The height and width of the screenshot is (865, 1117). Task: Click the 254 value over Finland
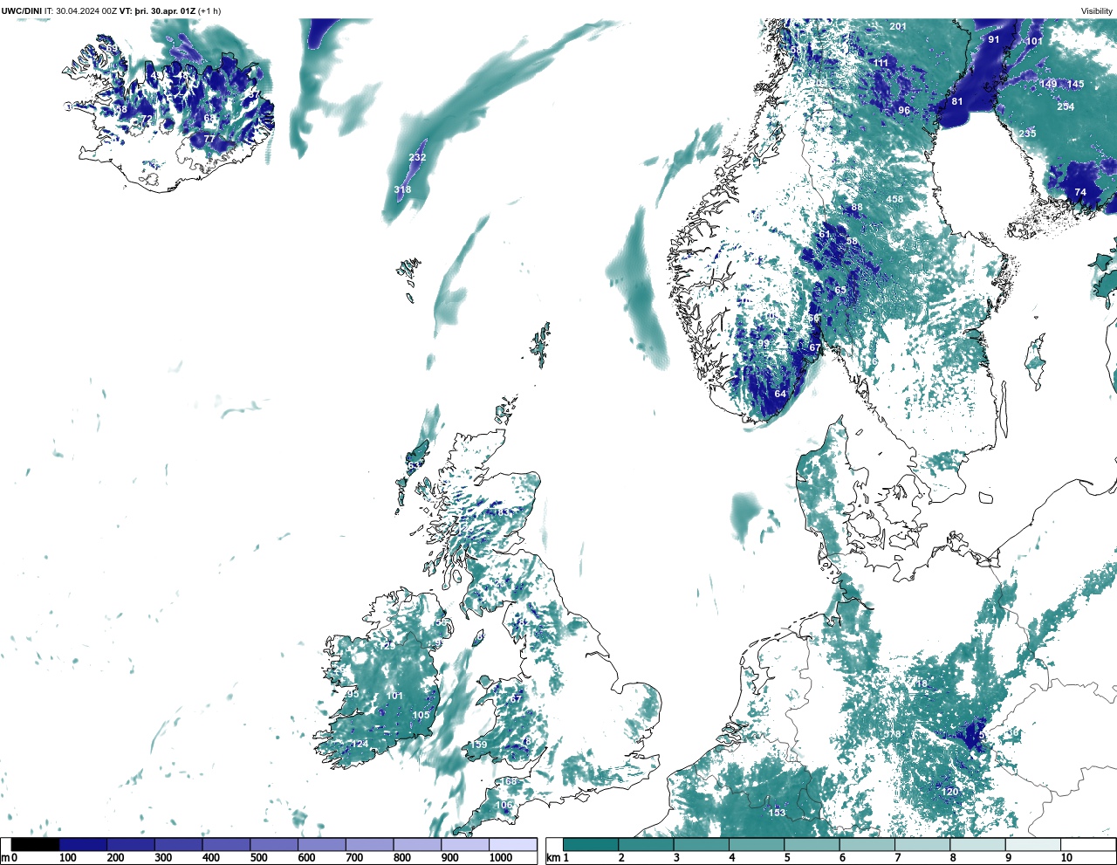coord(1066,106)
